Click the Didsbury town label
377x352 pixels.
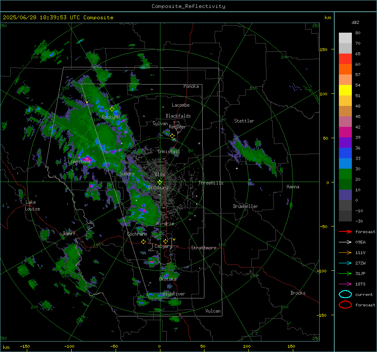tap(158, 188)
